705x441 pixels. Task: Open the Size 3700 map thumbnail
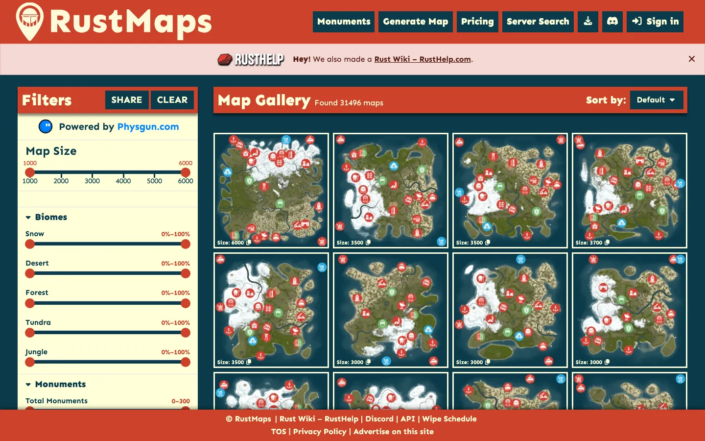(630, 190)
